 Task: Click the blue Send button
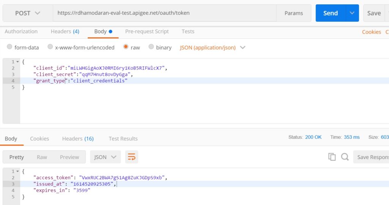click(330, 13)
